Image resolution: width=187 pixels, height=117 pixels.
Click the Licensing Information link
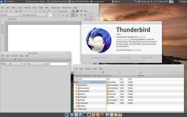point(100,57)
